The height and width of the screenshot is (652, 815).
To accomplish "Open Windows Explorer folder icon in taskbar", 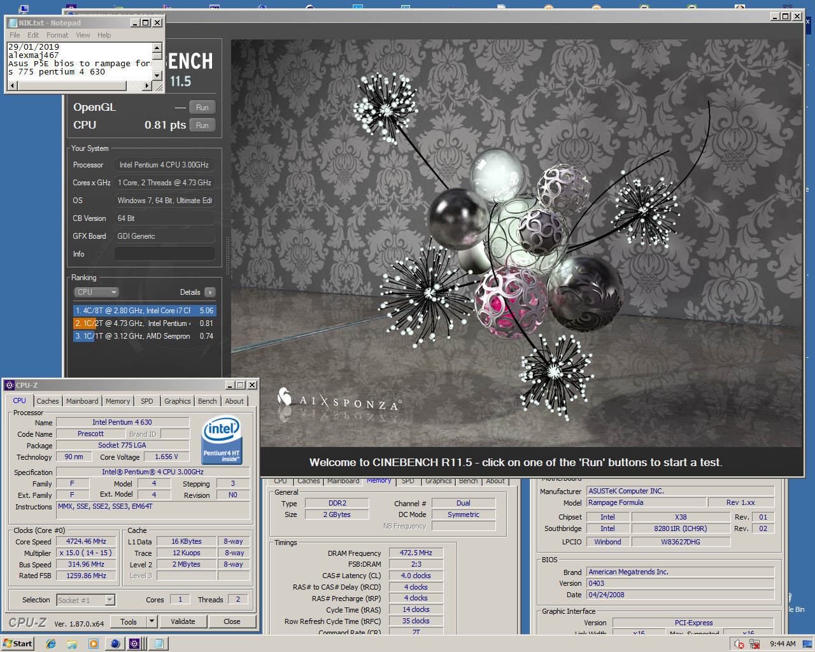I will tap(72, 644).
